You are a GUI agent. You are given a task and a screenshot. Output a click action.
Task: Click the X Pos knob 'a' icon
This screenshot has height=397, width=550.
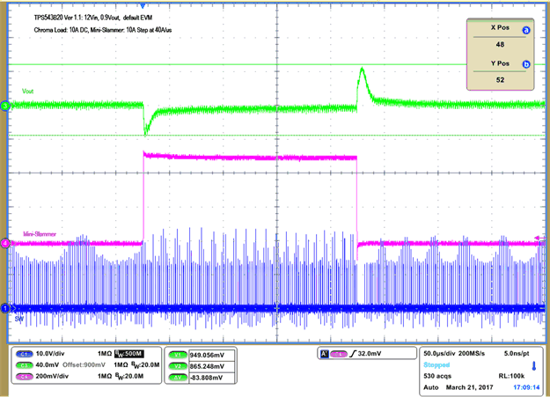point(525,30)
